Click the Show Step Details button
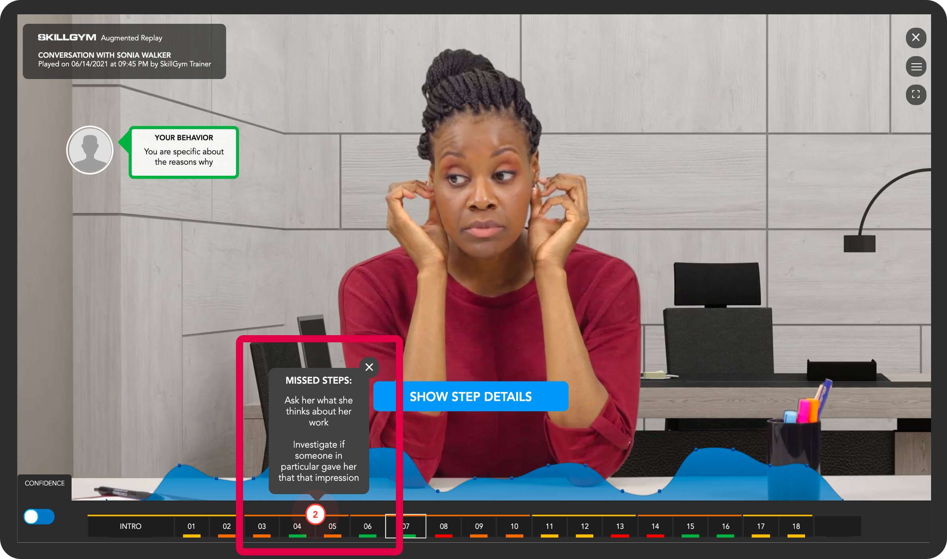 click(x=471, y=396)
